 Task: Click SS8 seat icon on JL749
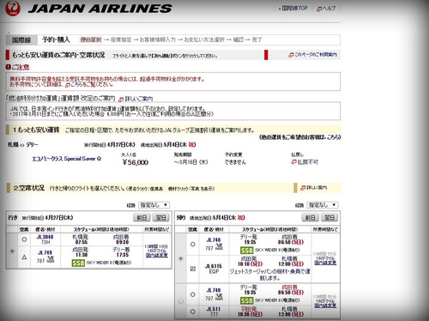pyautogui.click(x=78, y=263)
